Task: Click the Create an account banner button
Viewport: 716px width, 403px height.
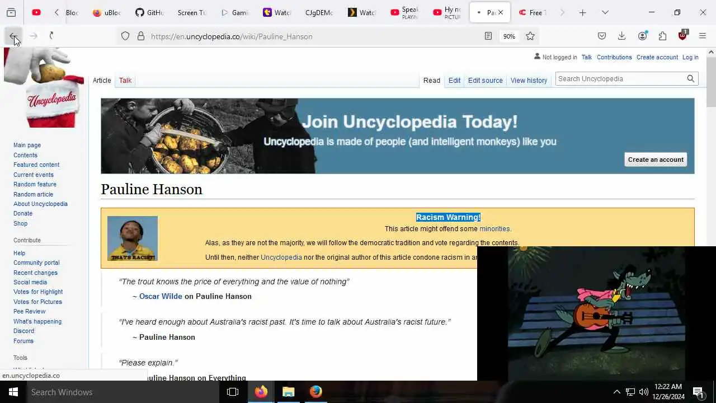Action: pos(656,160)
